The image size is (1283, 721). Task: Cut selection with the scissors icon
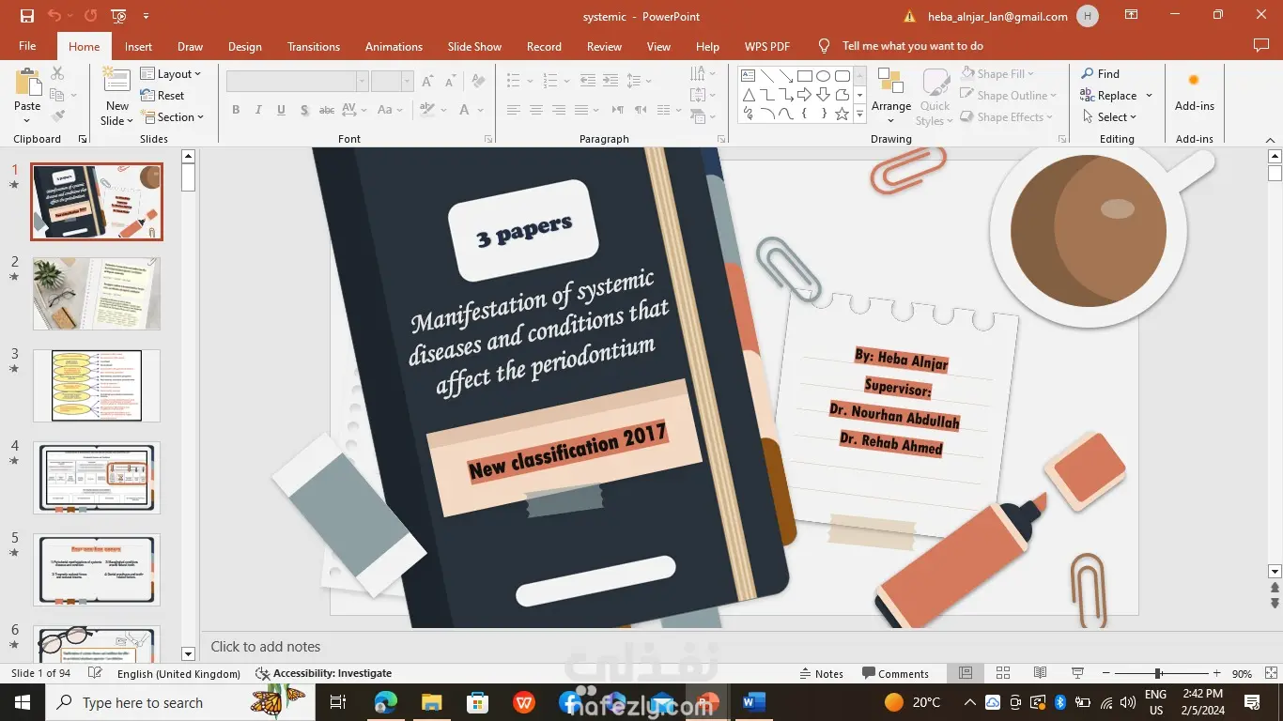pos(57,73)
